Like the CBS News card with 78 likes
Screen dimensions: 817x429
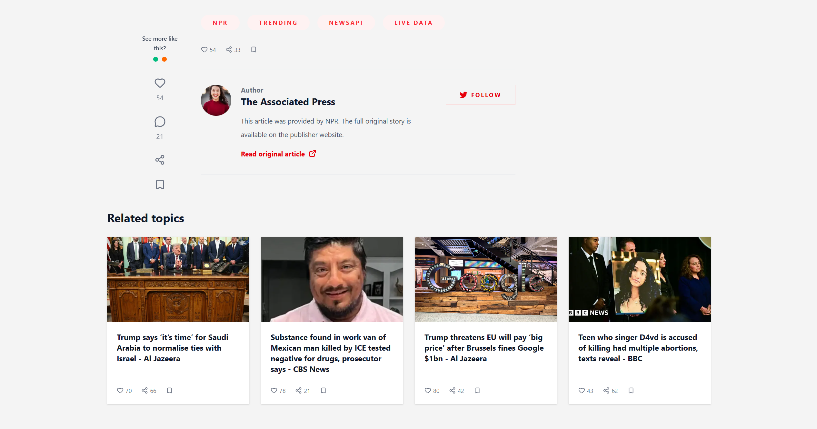[x=274, y=391]
